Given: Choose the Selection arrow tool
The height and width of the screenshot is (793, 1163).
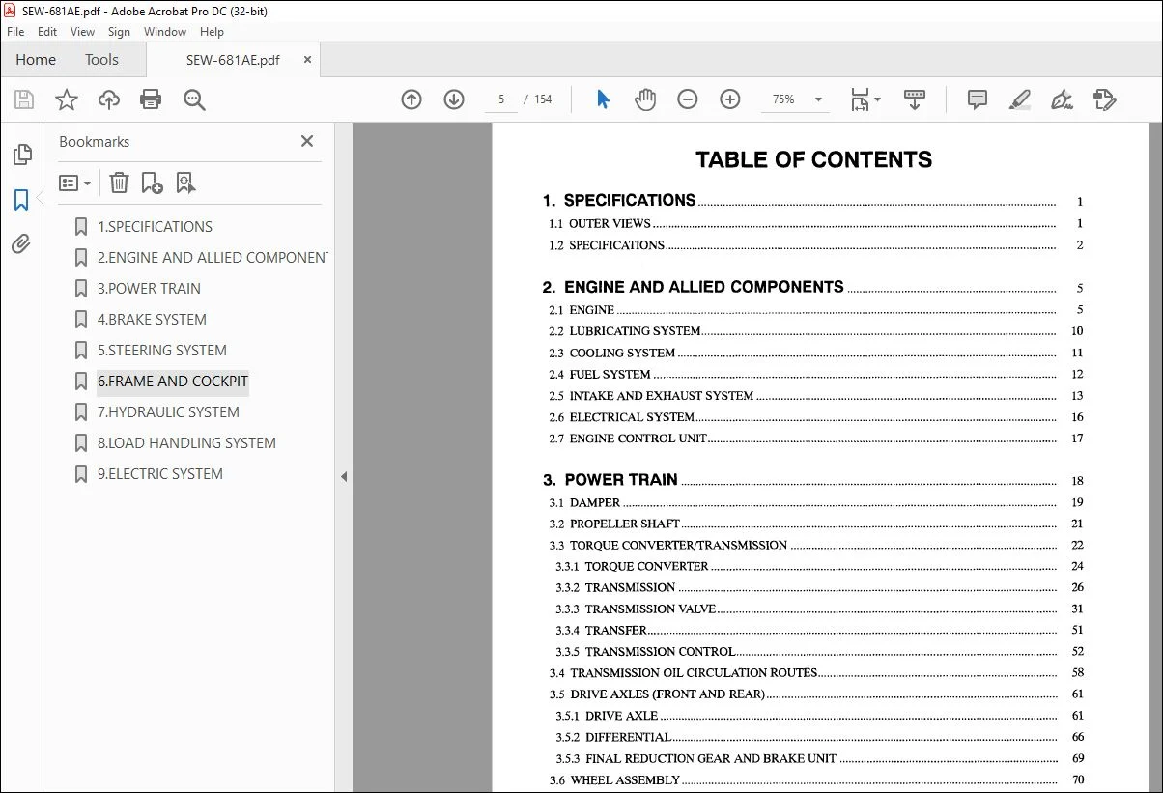Looking at the screenshot, I should 603,99.
